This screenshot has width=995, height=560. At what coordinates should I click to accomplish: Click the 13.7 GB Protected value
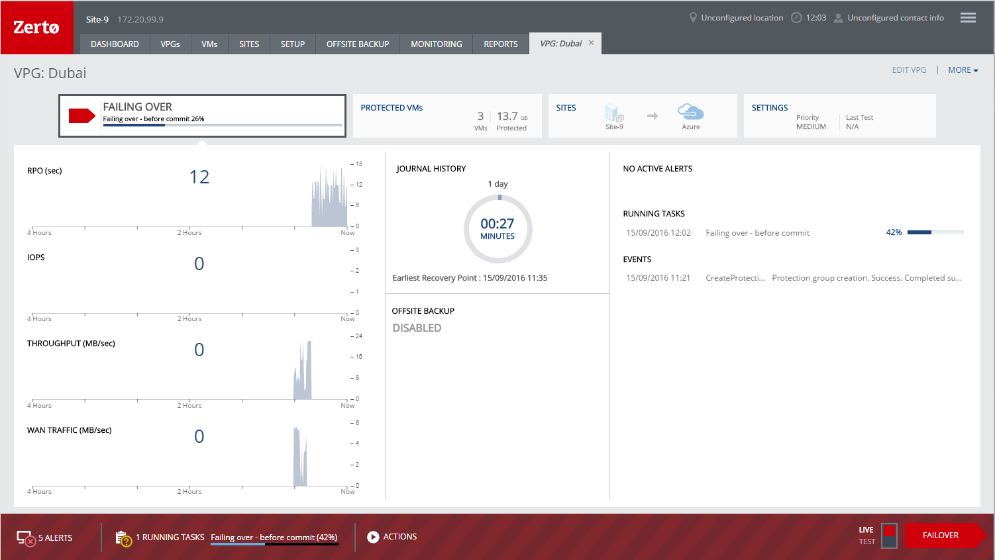(x=512, y=120)
